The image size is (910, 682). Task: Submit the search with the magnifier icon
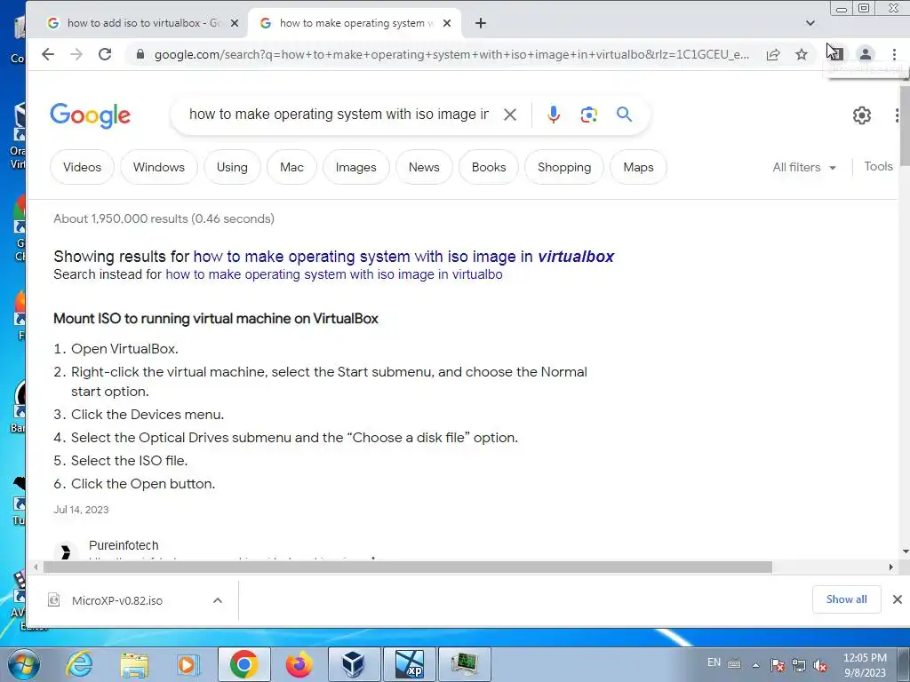[x=625, y=115]
